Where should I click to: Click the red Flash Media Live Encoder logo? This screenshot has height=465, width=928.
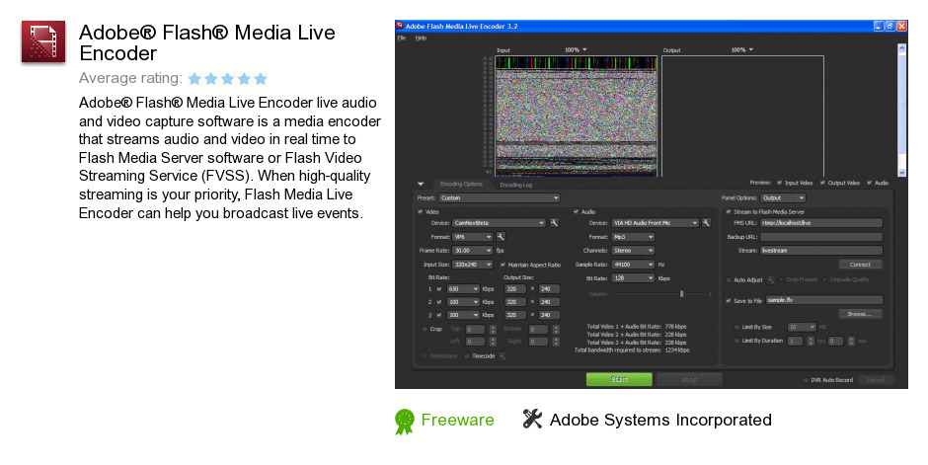[x=43, y=41]
